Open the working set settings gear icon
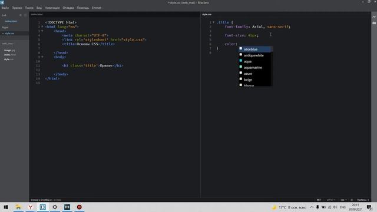 (x=21, y=15)
